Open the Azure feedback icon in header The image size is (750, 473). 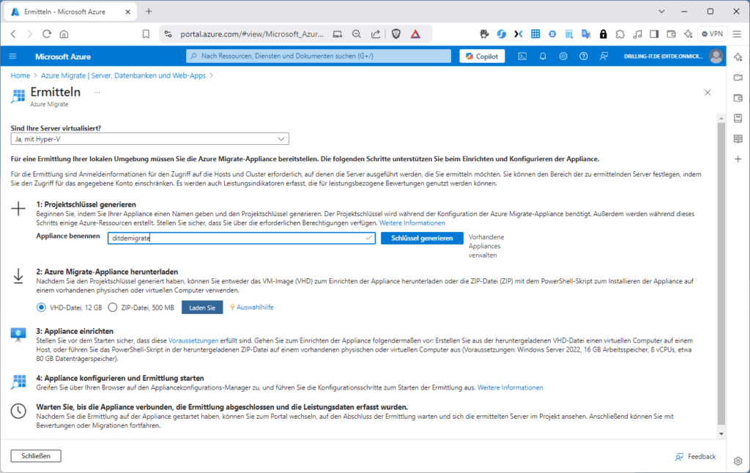(x=604, y=56)
